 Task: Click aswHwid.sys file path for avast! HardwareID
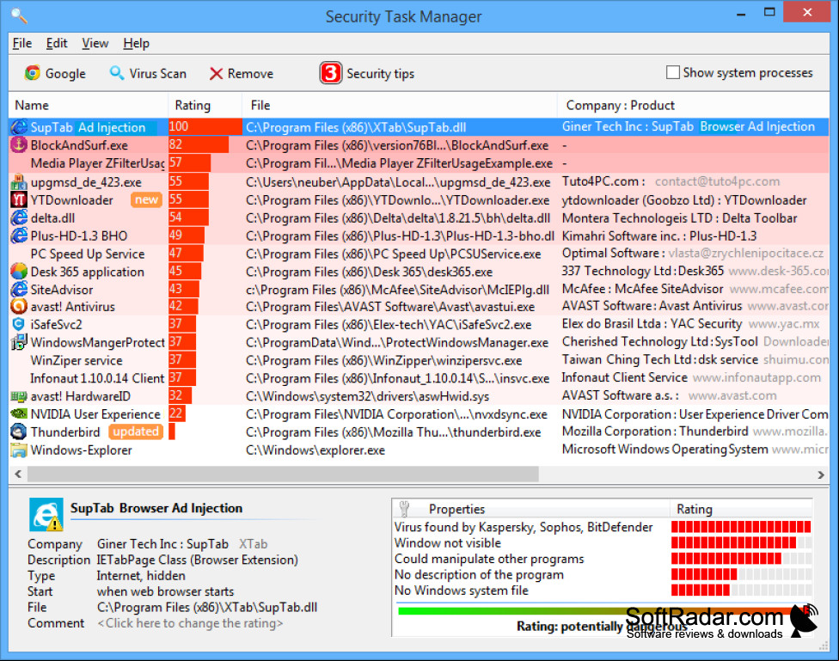click(x=368, y=396)
